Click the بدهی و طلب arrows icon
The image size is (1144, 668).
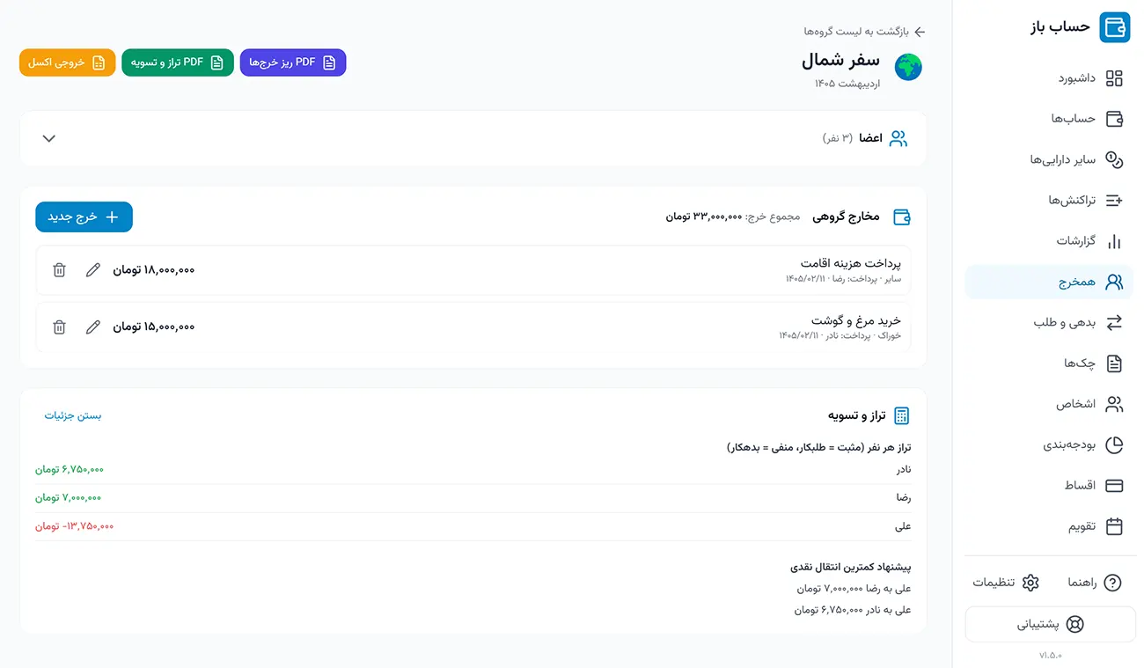click(1114, 323)
